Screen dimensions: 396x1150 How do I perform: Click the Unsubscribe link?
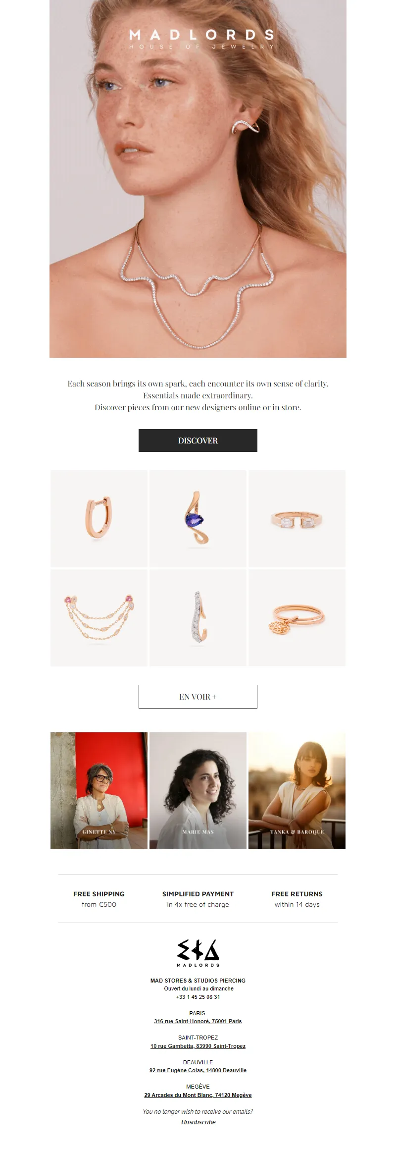click(198, 1122)
